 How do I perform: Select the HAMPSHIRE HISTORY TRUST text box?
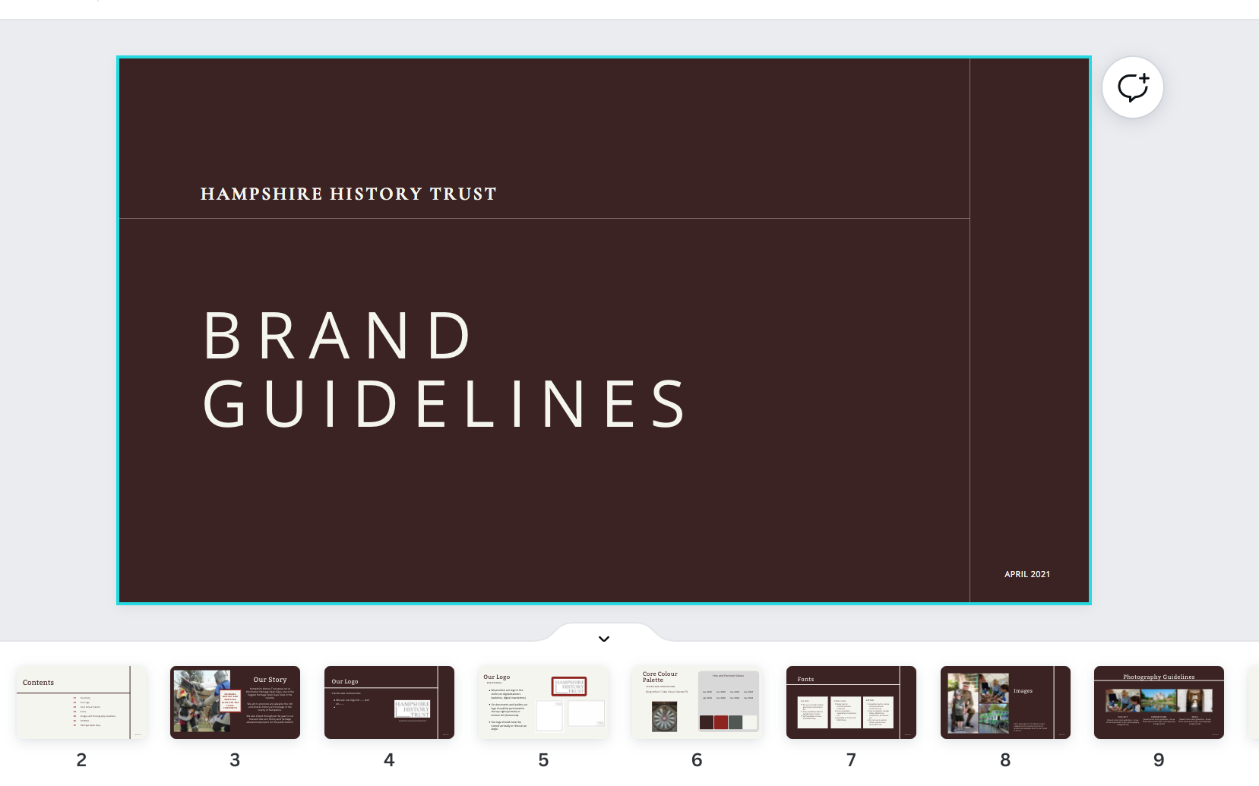[348, 194]
